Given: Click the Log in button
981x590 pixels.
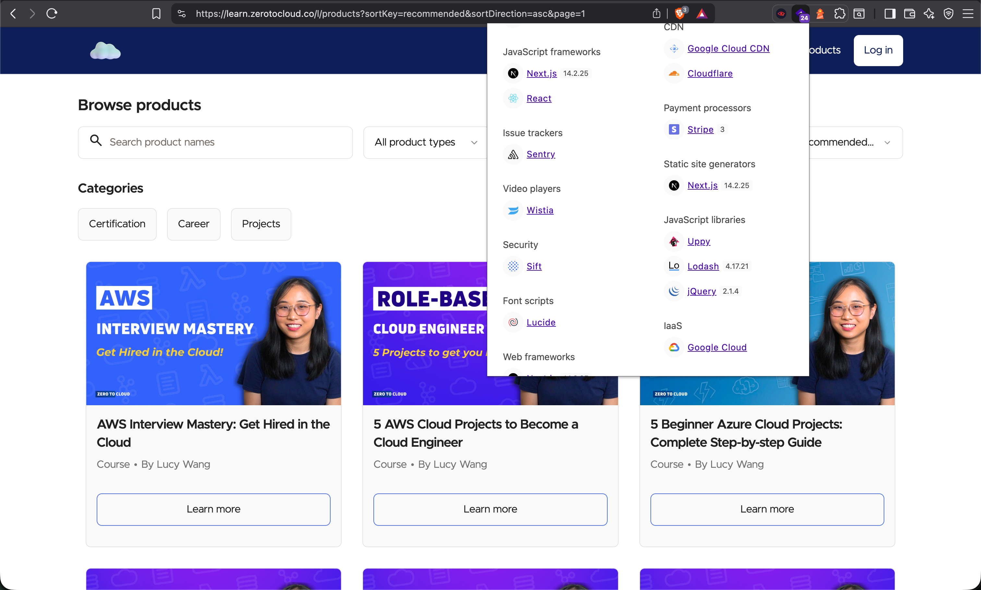Looking at the screenshot, I should (x=878, y=50).
